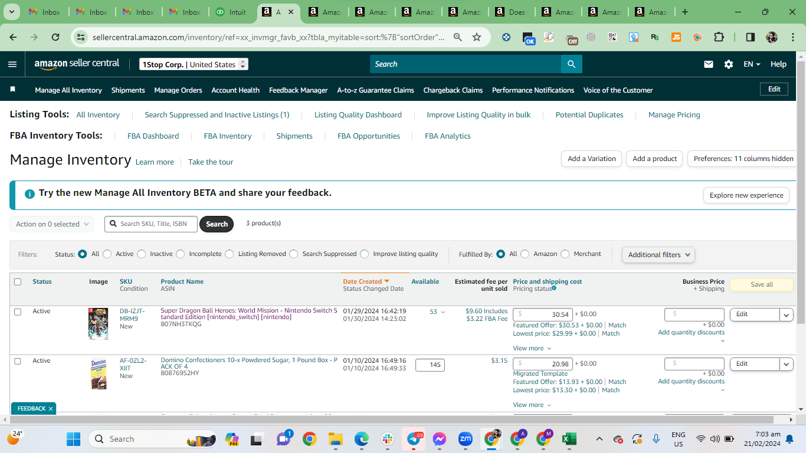Screen dimensions: 806x453
Task: Click the Pricing status info icon
Action: click(x=554, y=288)
